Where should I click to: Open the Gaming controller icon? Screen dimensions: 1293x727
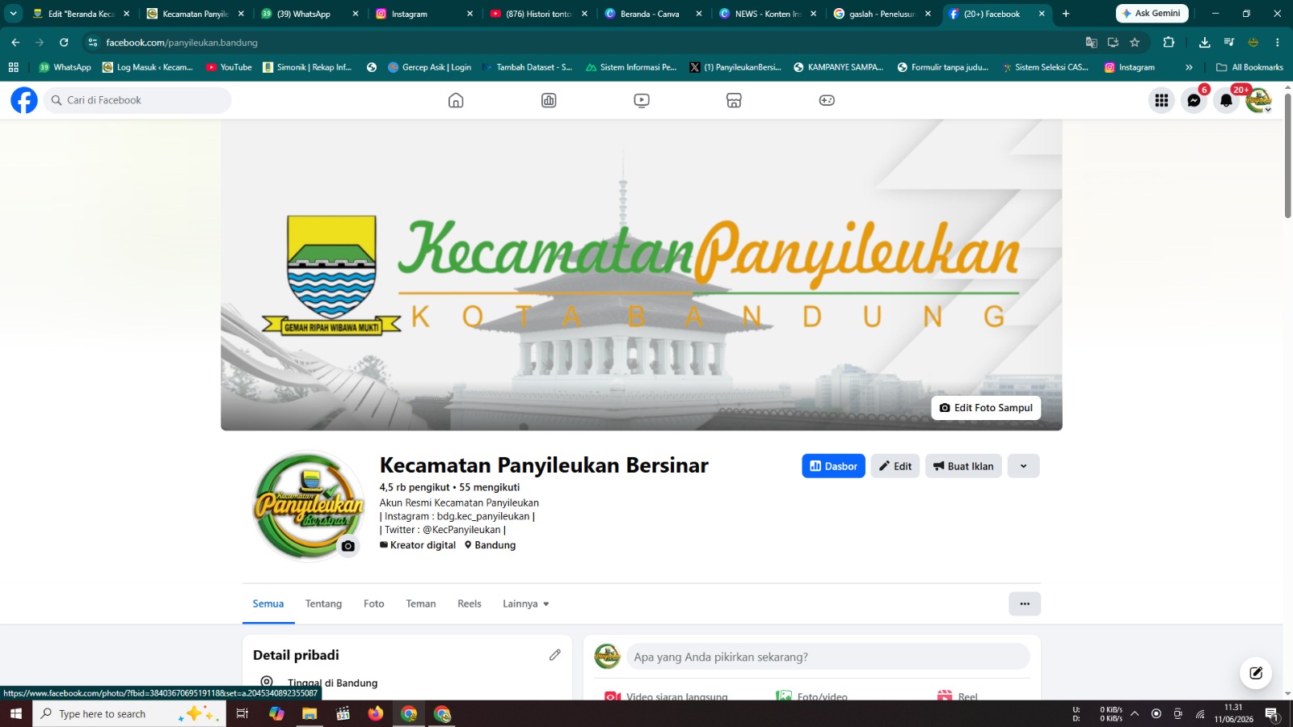pos(827,100)
